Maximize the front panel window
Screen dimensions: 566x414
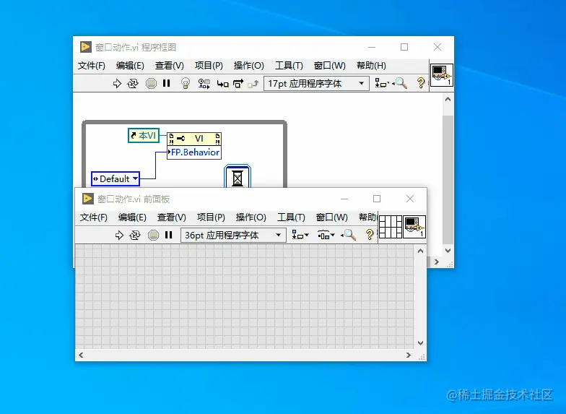pos(377,199)
